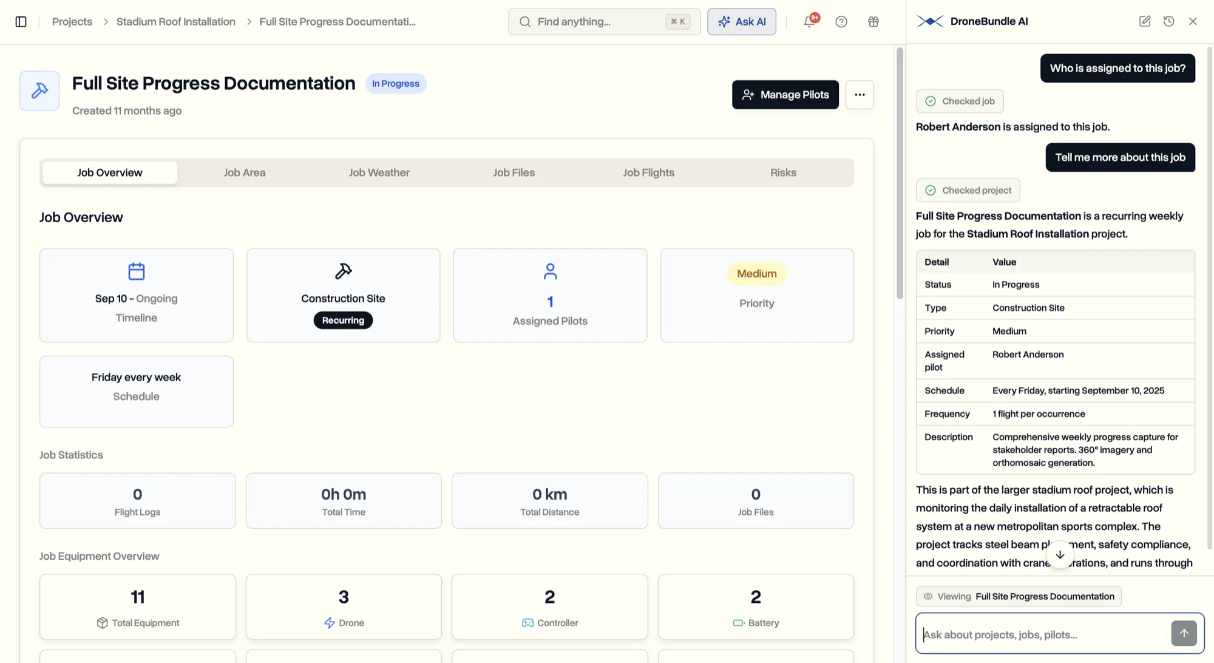Viewport: 1214px width, 663px height.
Task: Click the Sep 10 - Ongoing timeline text
Action: [137, 299]
